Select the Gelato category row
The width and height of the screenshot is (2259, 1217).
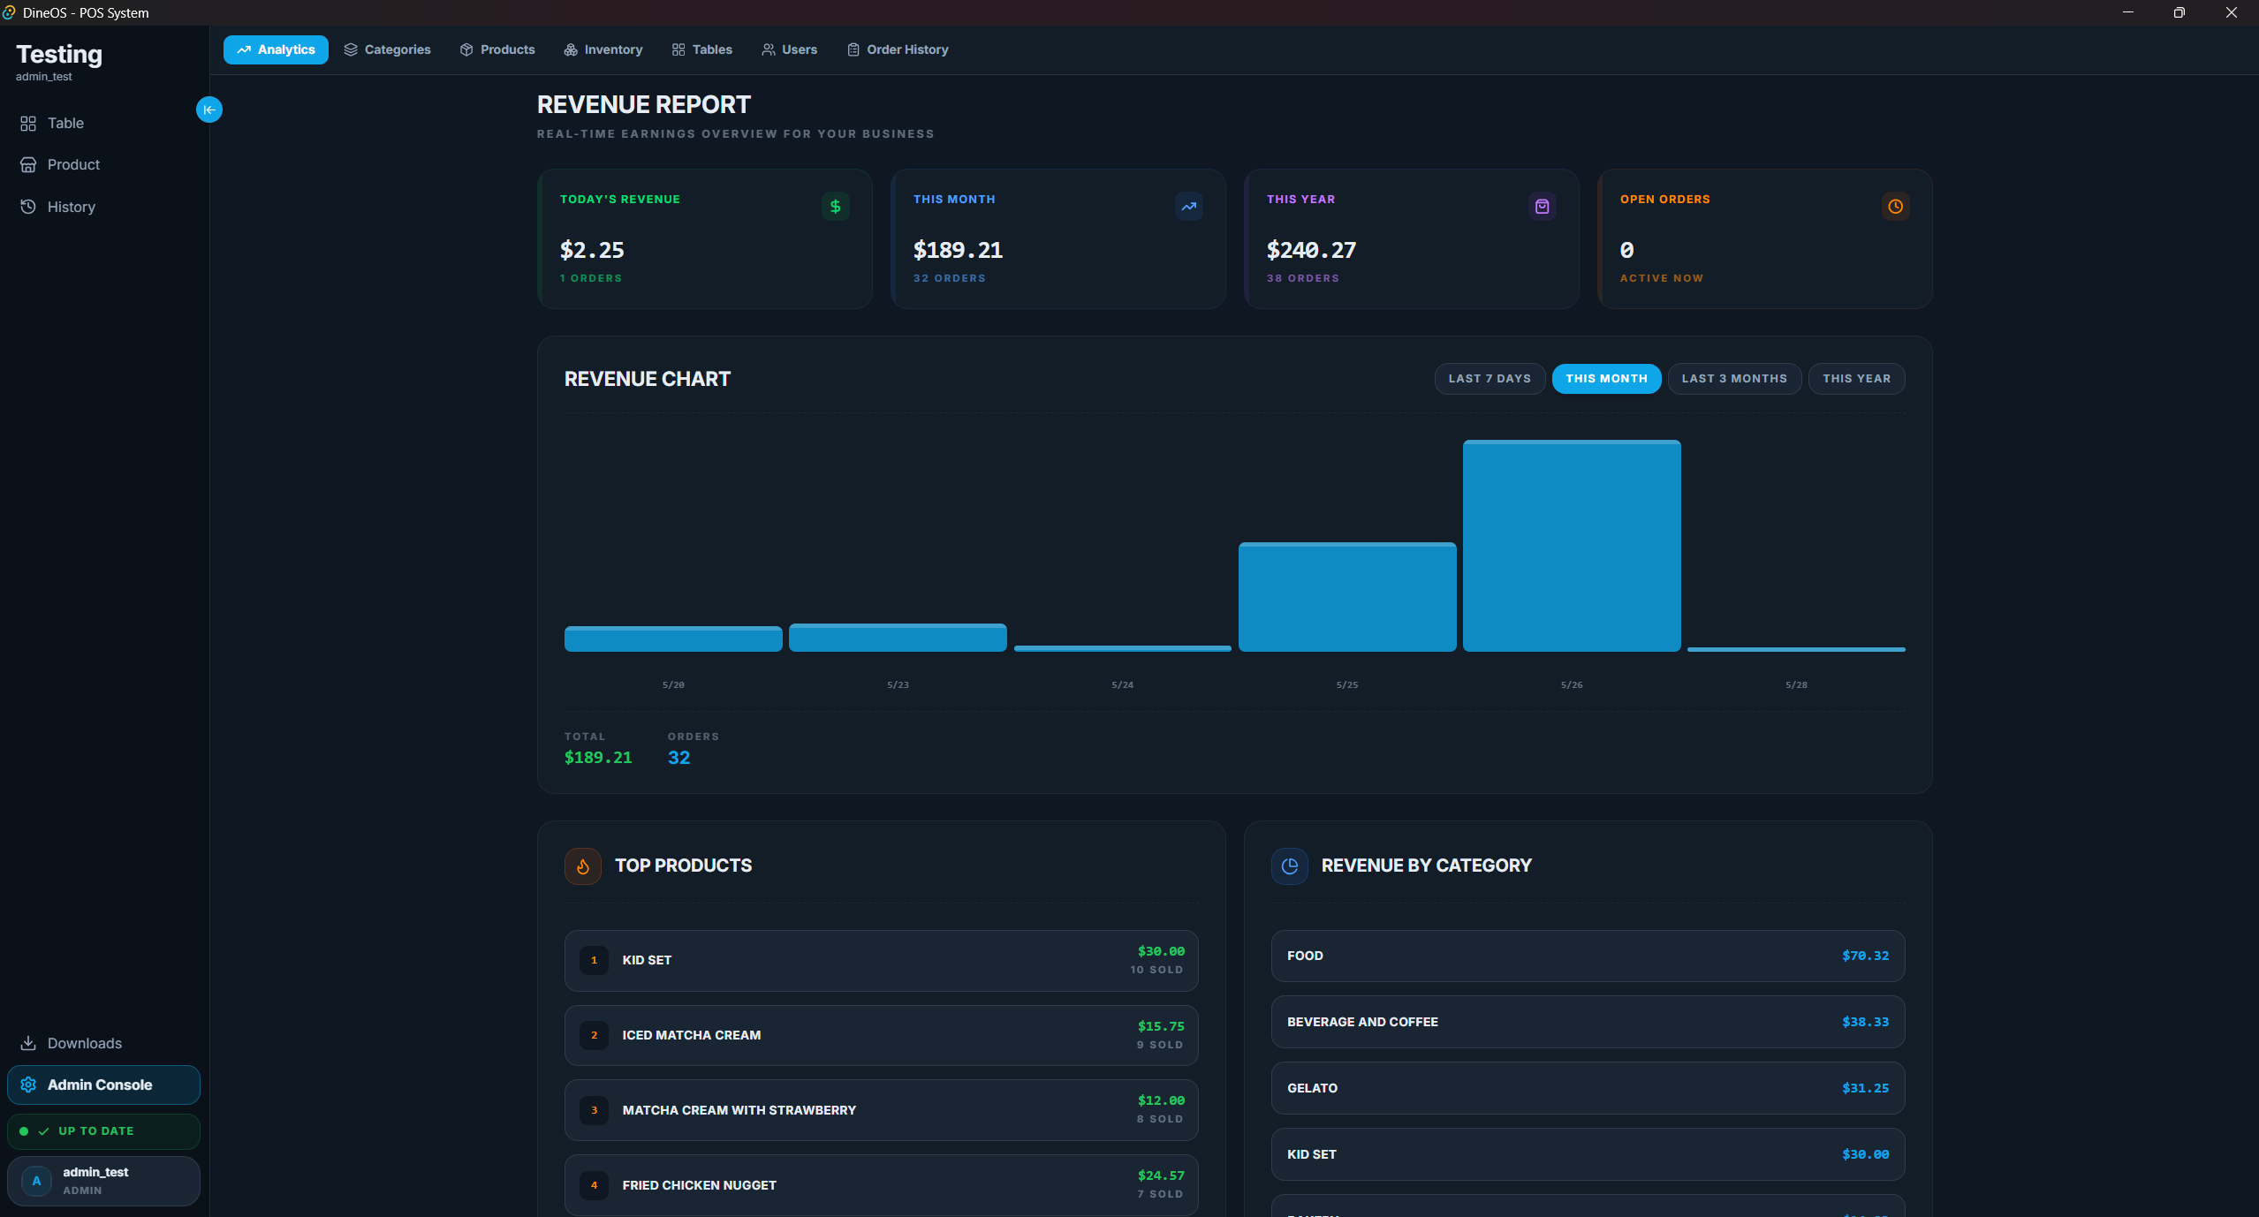(1588, 1088)
